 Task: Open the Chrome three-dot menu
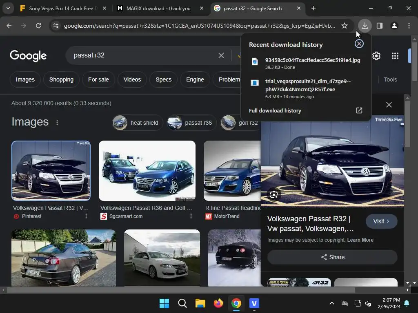click(x=409, y=26)
